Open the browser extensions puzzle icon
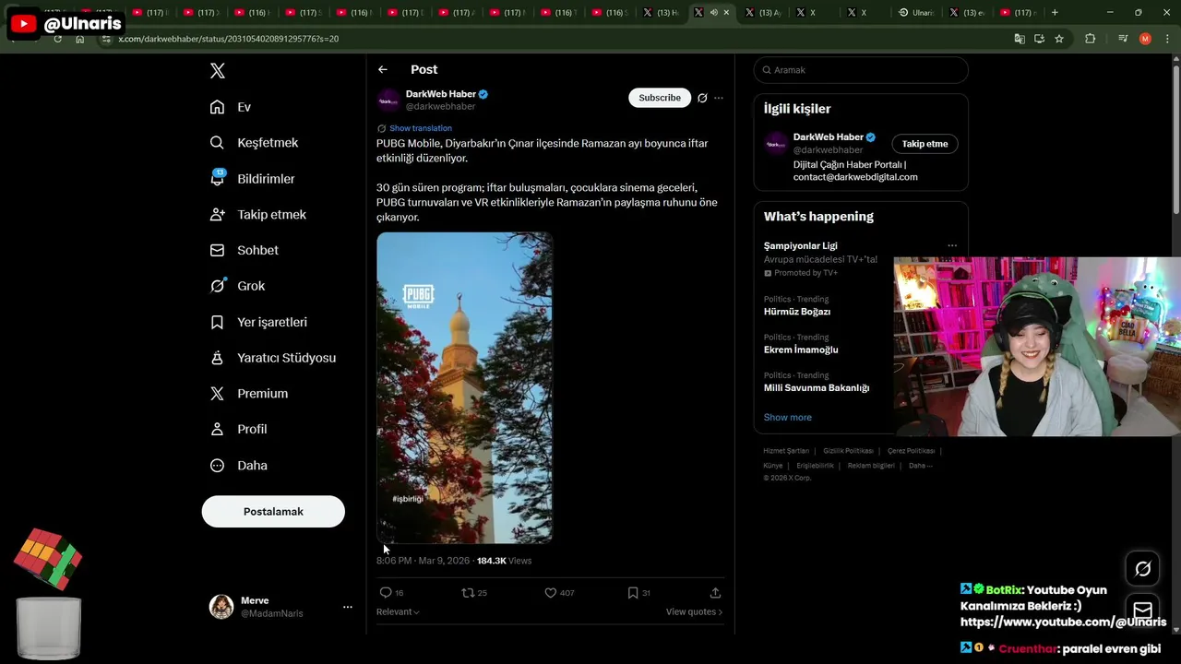Image resolution: width=1181 pixels, height=664 pixels. click(1091, 39)
